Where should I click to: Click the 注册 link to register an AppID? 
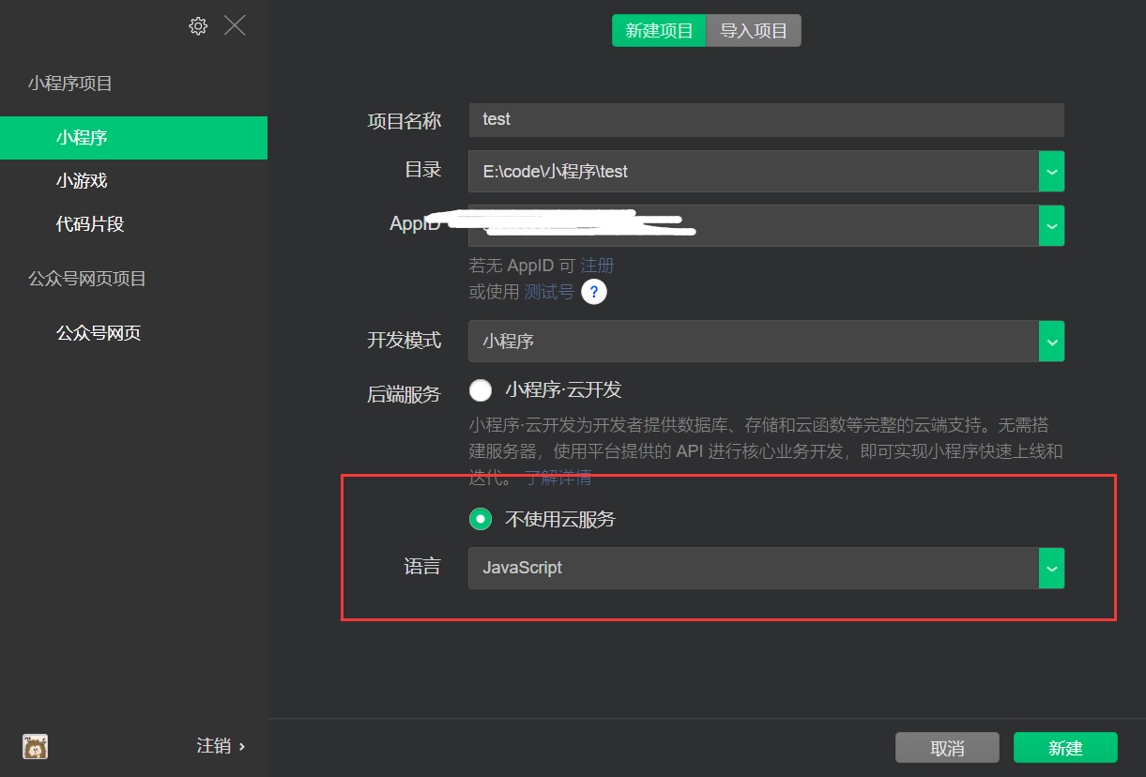597,266
